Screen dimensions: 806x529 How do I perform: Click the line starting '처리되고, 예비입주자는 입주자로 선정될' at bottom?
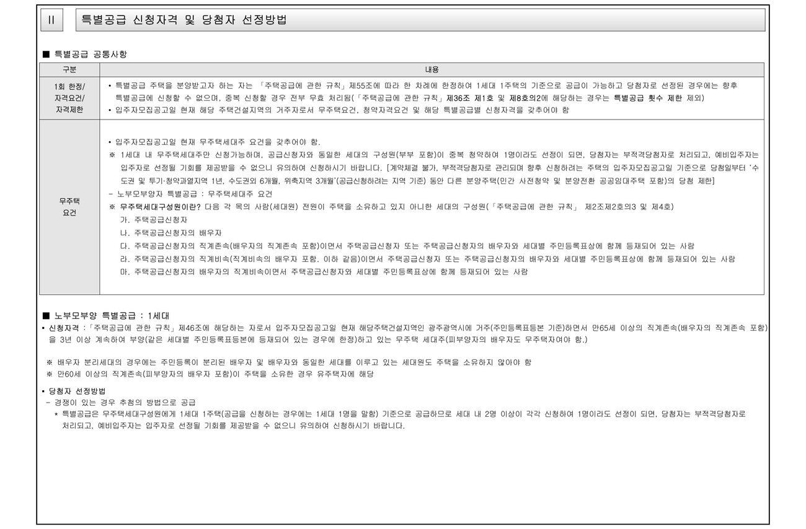[234, 426]
